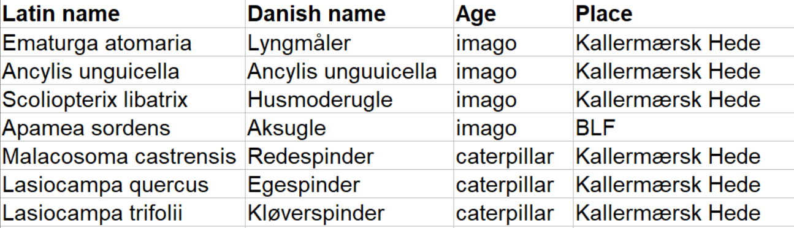The image size is (794, 228).
Task: Click the Apamea sordens cell
Action: [x=123, y=128]
